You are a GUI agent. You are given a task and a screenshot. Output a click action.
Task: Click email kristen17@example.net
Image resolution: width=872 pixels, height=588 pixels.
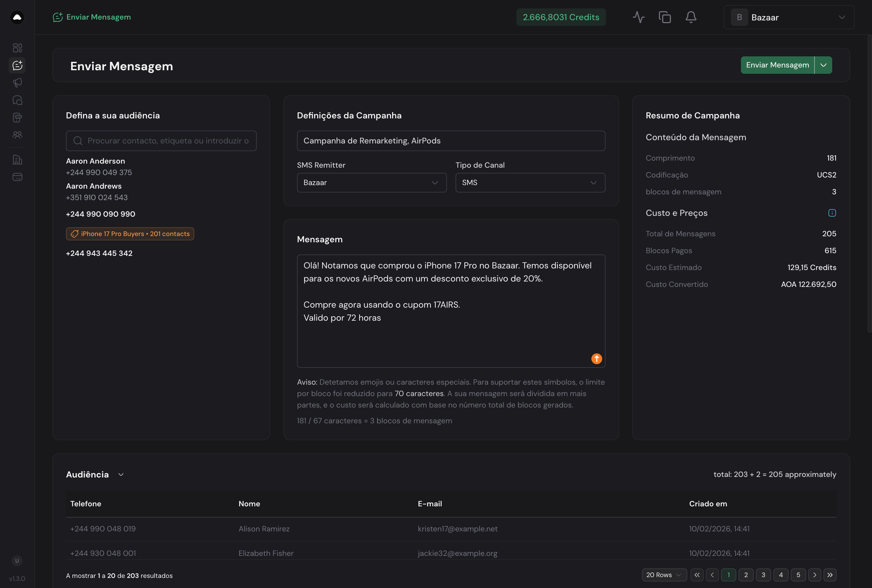click(x=458, y=529)
